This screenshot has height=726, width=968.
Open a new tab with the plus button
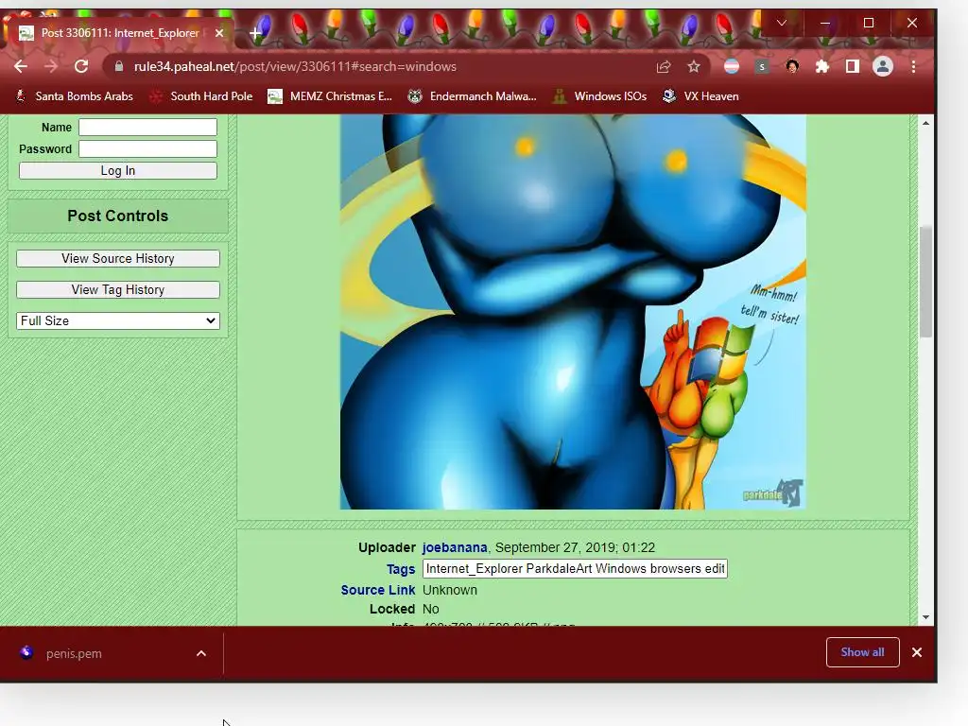pyautogui.click(x=255, y=33)
